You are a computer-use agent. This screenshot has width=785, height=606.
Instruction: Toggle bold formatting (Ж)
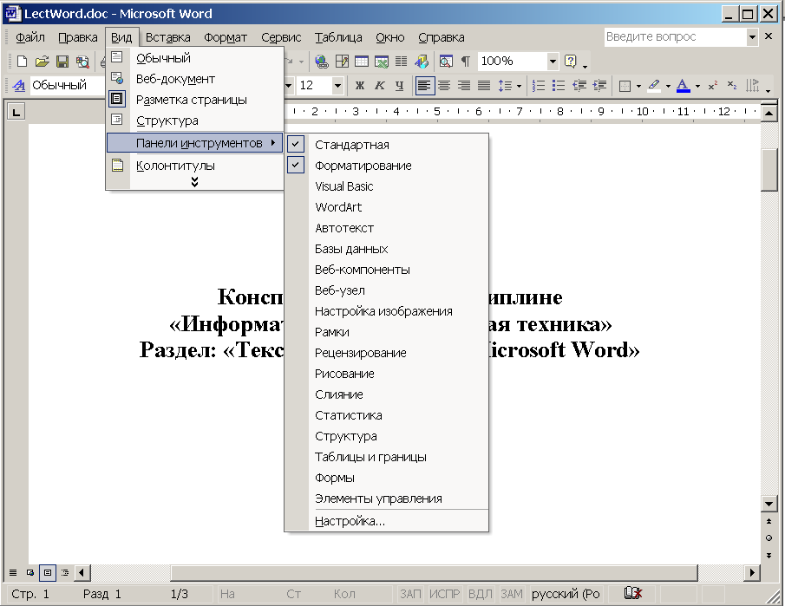coord(359,86)
